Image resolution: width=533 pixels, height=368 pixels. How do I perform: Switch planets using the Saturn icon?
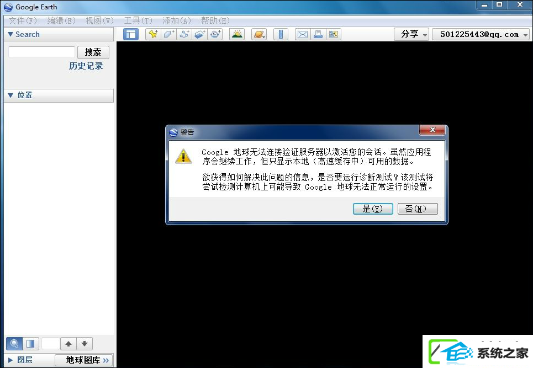point(259,34)
